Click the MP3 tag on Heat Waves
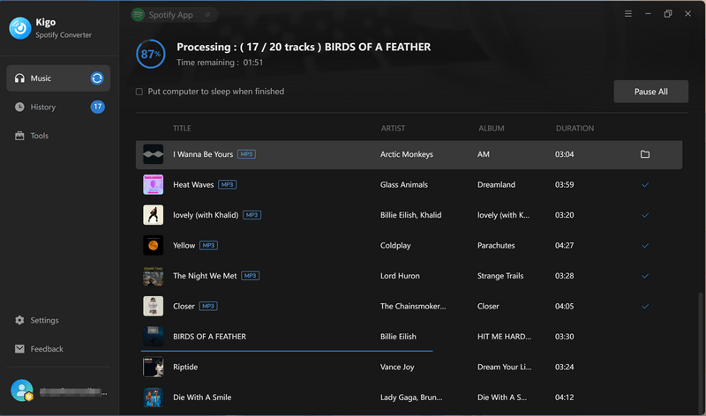Image resolution: width=706 pixels, height=416 pixels. tap(228, 185)
